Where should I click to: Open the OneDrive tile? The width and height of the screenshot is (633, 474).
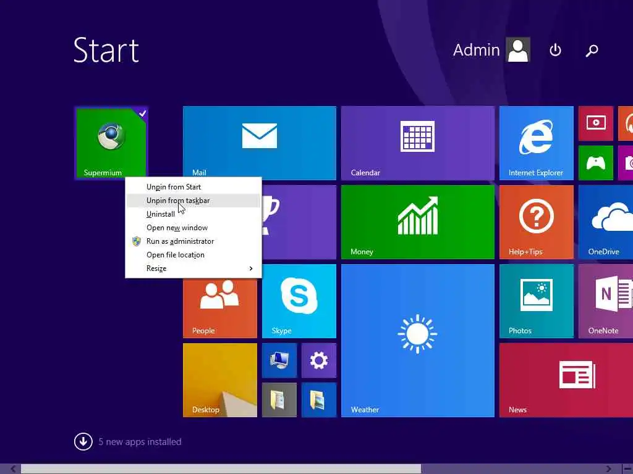606,222
